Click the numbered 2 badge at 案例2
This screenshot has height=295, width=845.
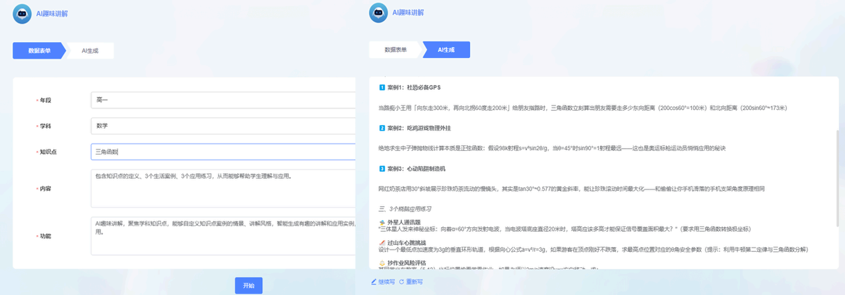tap(382, 128)
